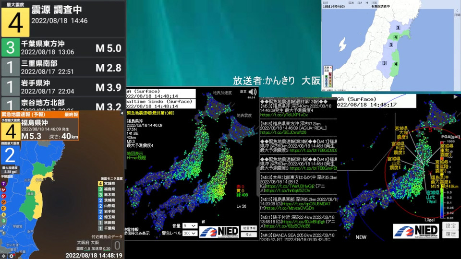The height and width of the screenshot is (259, 461).
Task: Click the NIED logo in the center monitor
Action: [219, 232]
